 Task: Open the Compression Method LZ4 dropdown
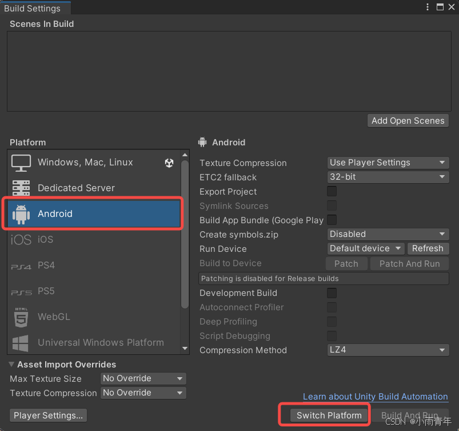coord(388,350)
